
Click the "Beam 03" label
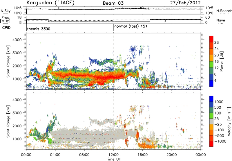pos(113,3)
